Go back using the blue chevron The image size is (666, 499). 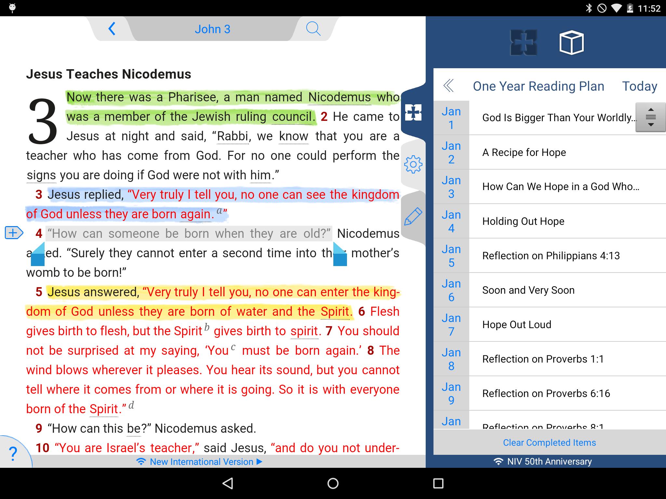tap(112, 29)
